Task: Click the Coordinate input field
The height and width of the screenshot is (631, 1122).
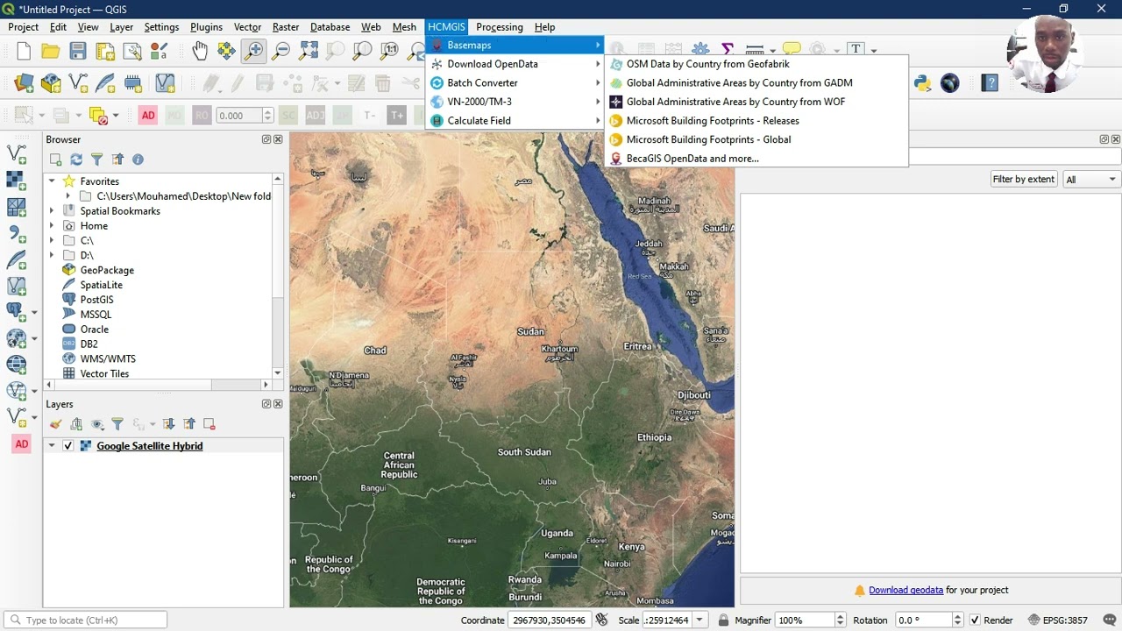Action: click(x=548, y=620)
